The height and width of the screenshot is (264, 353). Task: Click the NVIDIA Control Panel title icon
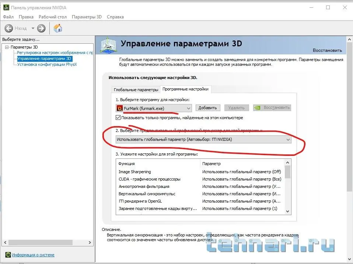[6, 7]
